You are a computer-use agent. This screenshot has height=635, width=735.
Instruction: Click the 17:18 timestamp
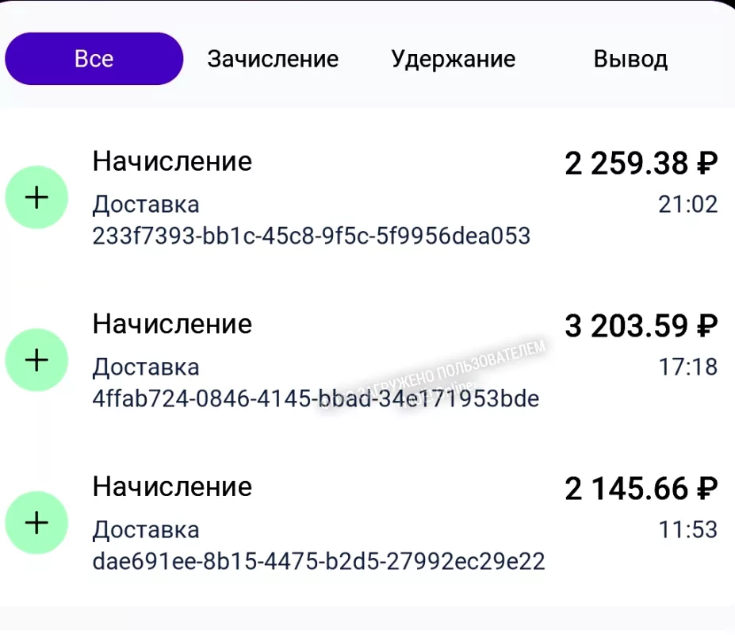tap(687, 367)
